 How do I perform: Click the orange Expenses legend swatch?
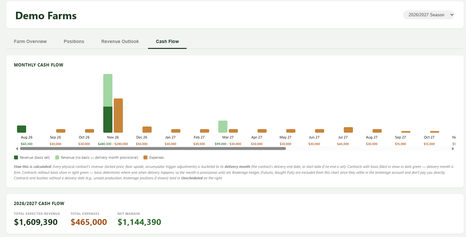click(145, 157)
